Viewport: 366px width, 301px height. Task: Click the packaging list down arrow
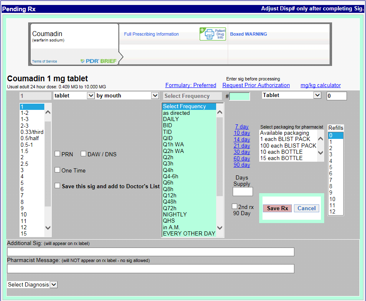click(321, 153)
